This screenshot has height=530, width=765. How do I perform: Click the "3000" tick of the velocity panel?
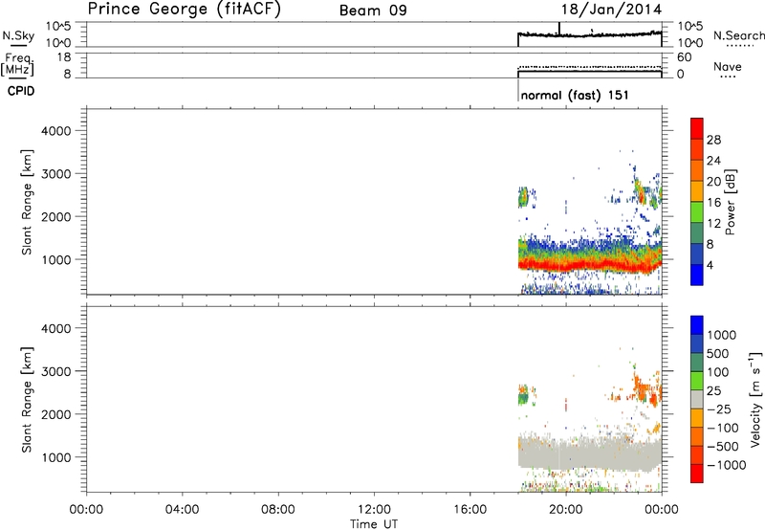point(56,371)
